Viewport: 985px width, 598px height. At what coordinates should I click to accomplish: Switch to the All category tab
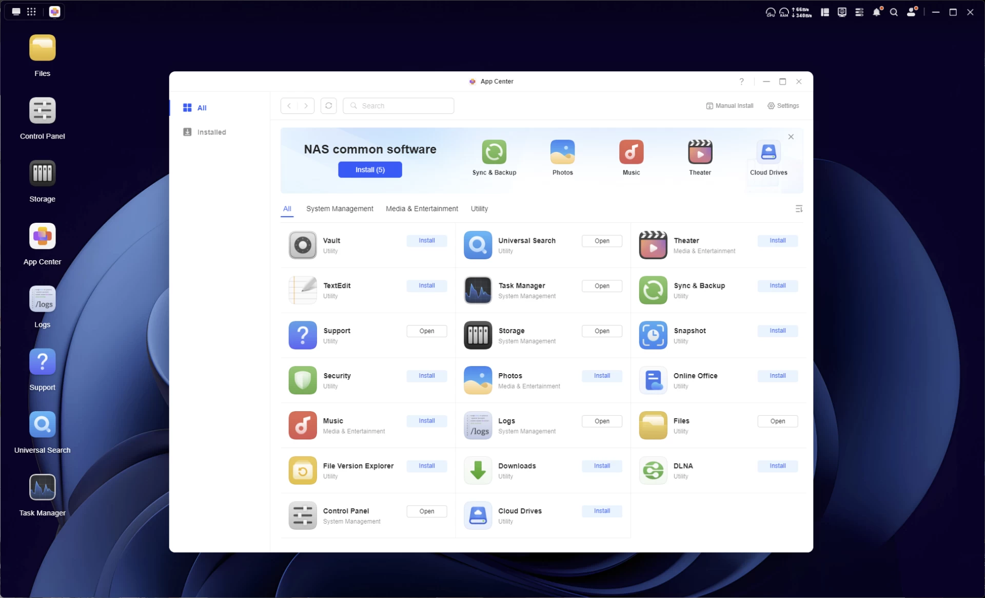pyautogui.click(x=287, y=209)
